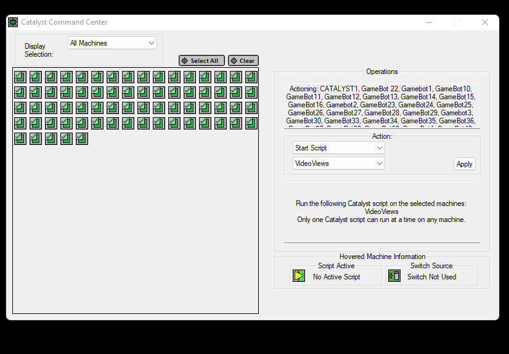
Task: Click the Catalyst app icon in title bar
Action: pos(13,22)
